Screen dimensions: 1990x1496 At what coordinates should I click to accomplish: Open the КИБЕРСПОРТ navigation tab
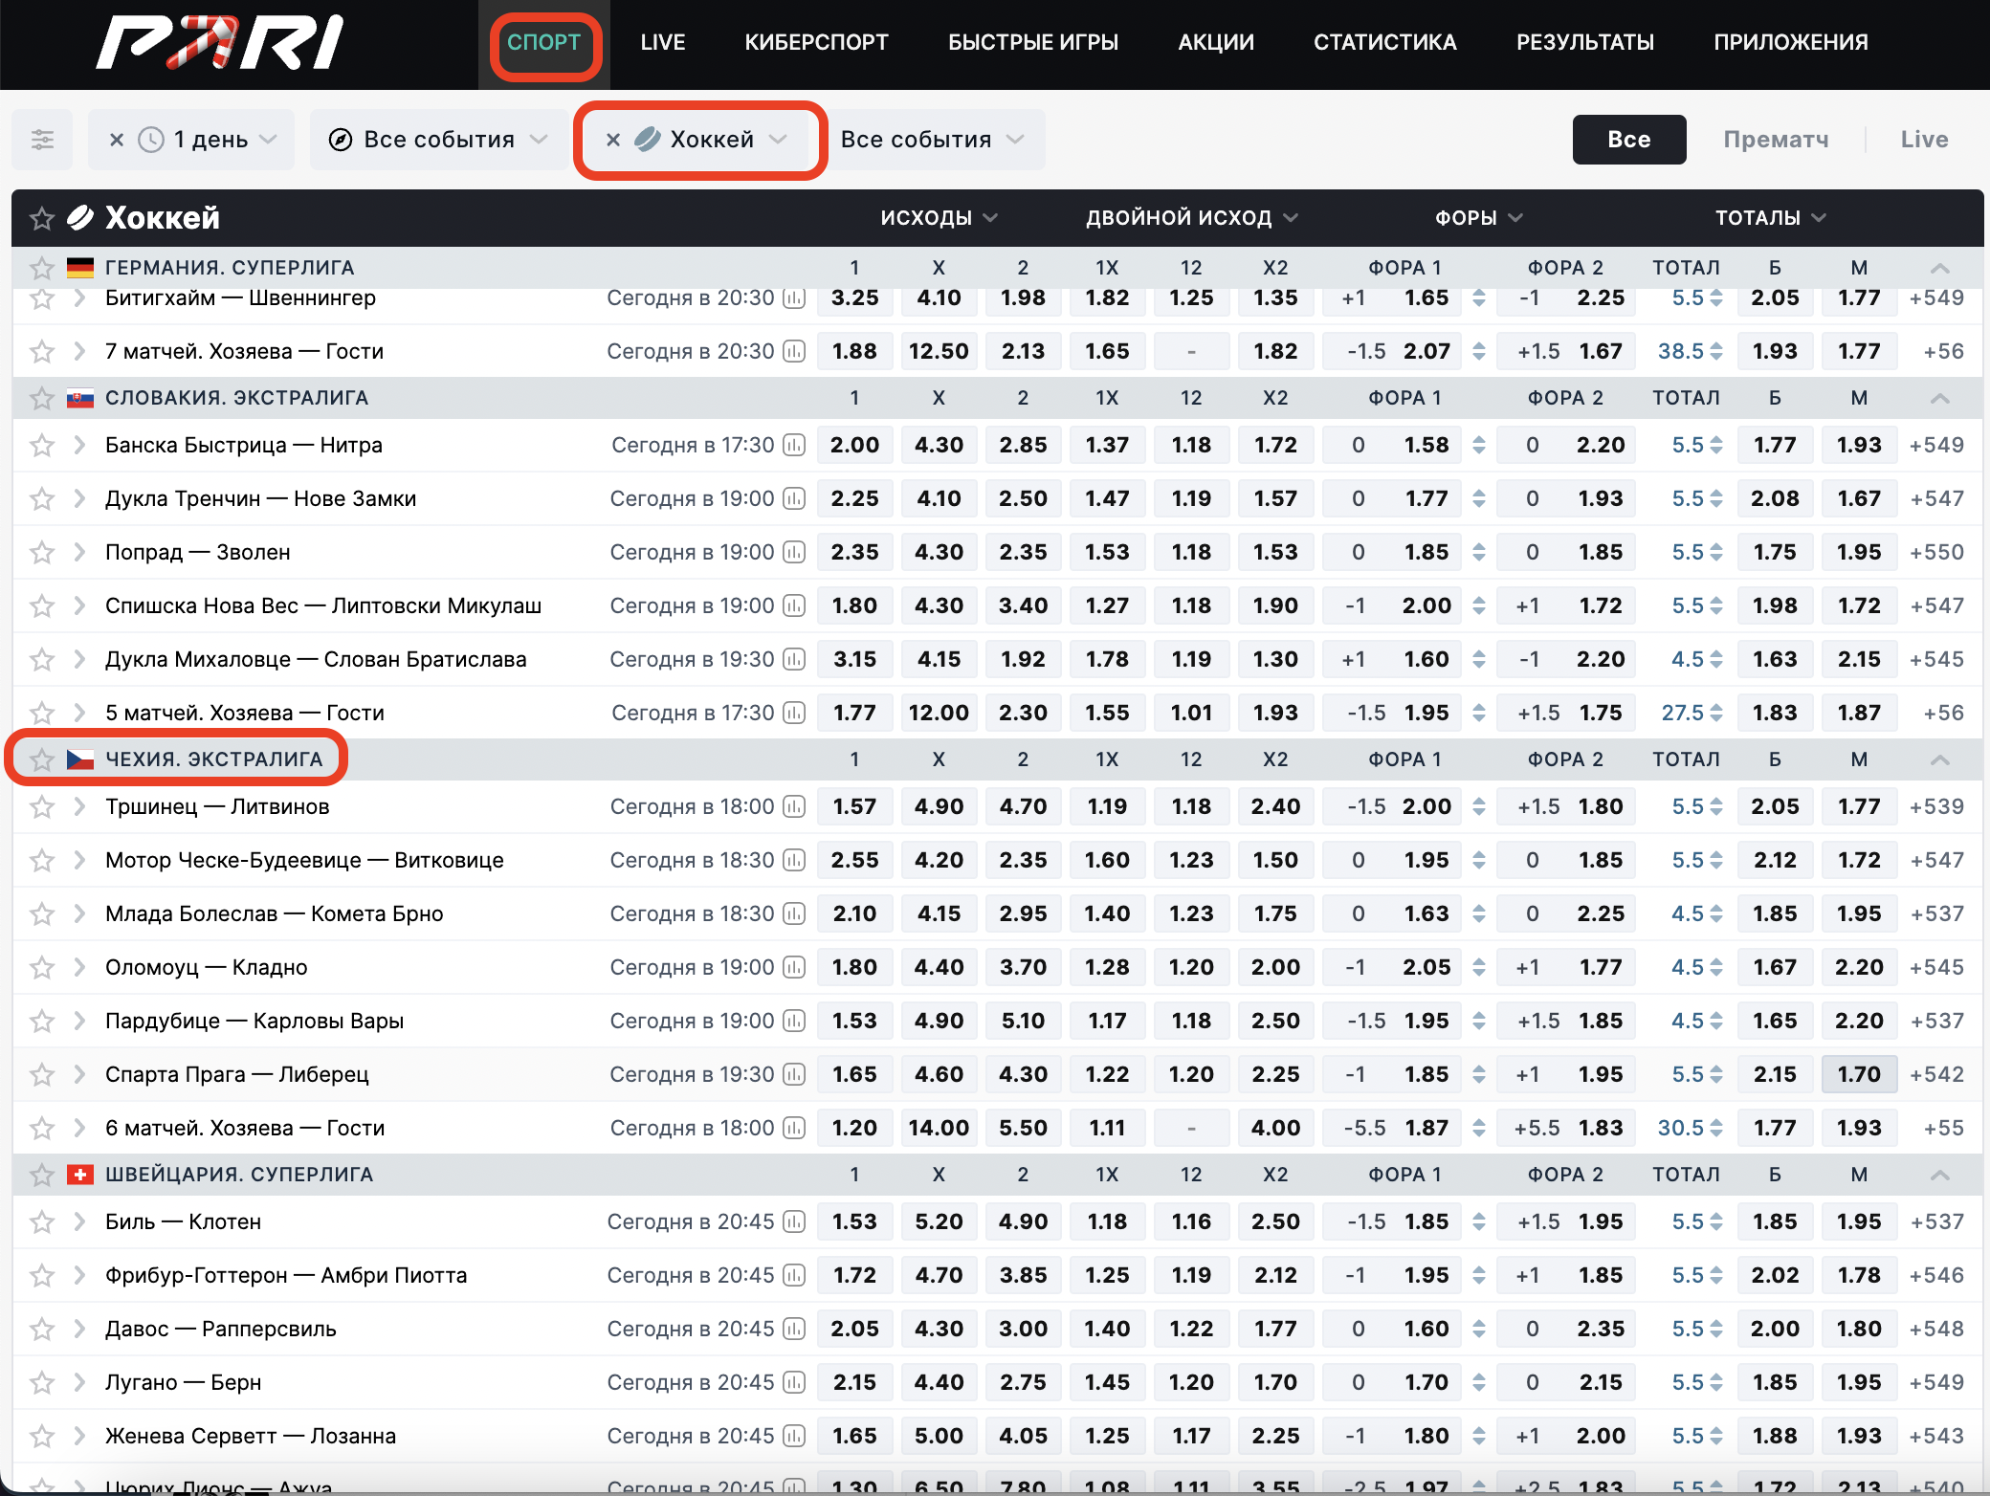(817, 42)
